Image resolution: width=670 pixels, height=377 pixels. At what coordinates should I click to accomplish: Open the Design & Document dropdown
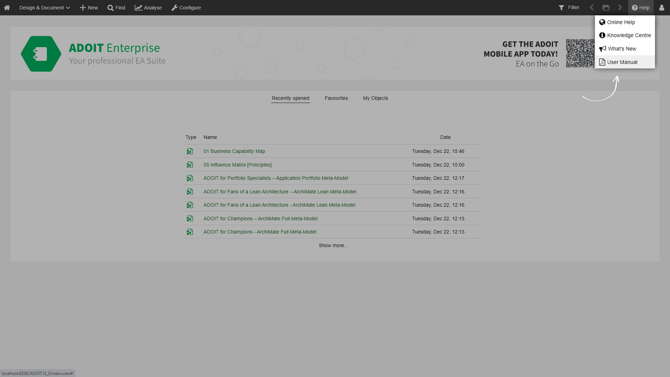point(45,8)
